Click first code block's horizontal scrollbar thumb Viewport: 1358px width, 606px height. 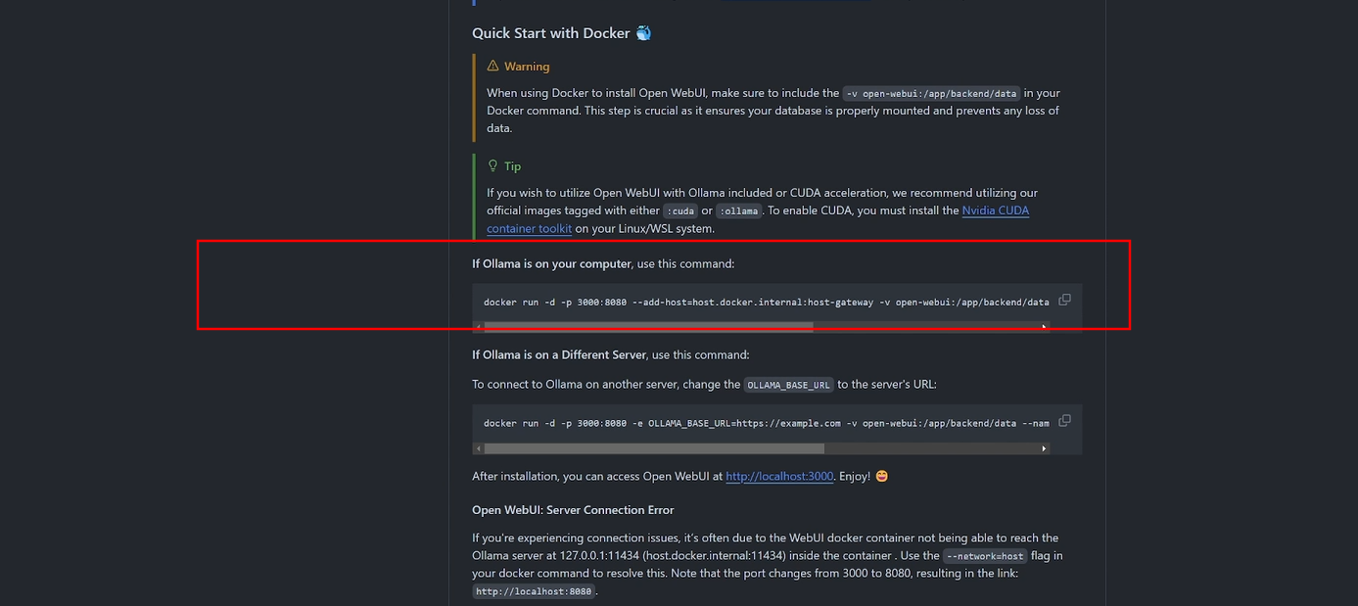coord(648,327)
